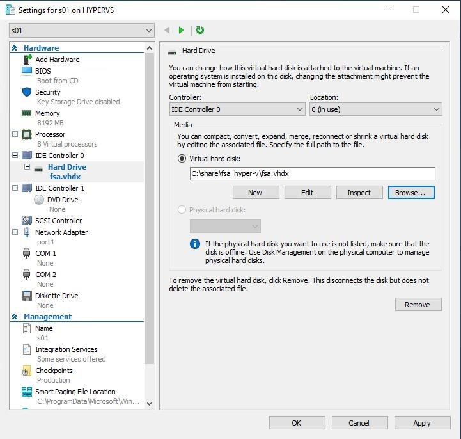Click the Edit button
Image resolution: width=461 pixels, height=439 pixels.
[x=308, y=193]
